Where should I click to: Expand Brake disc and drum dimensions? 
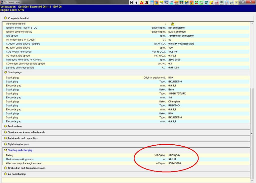click(x=5, y=168)
